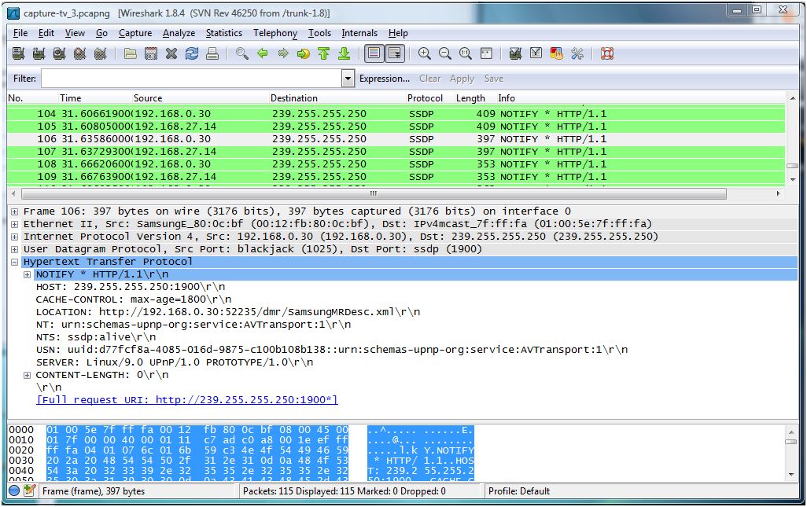Expand the Ethernet II tree node
Screen dimensions: 807x507
coord(14,224)
